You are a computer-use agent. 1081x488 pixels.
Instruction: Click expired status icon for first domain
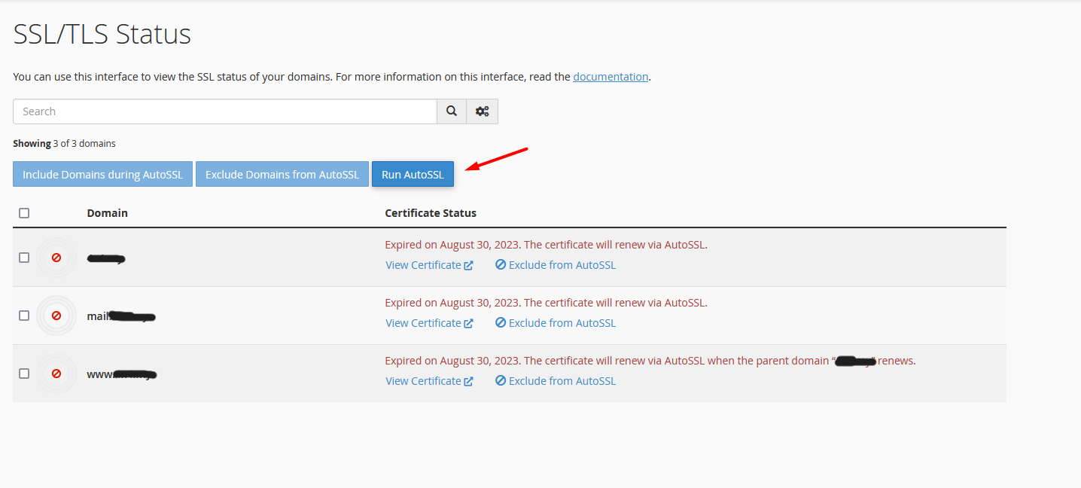(x=56, y=258)
